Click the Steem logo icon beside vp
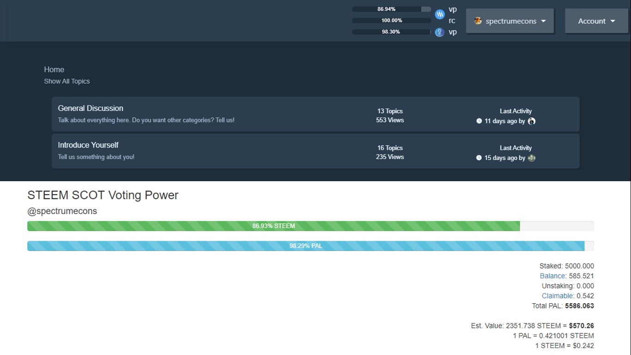The height and width of the screenshot is (355, 631). tap(440, 15)
